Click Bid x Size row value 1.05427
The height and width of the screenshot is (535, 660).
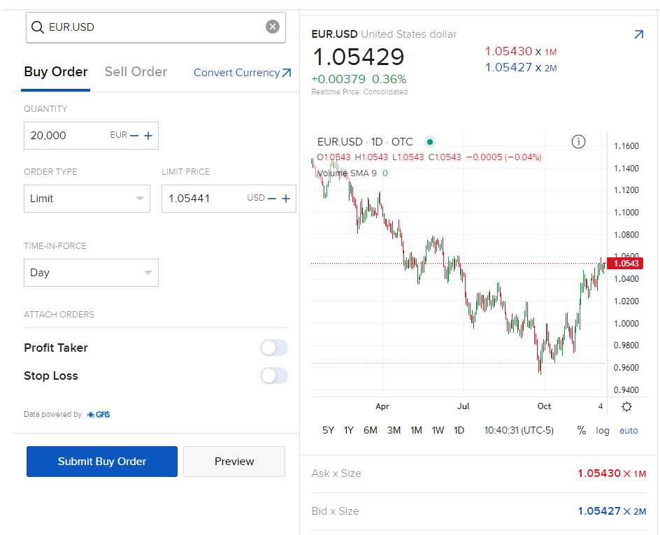coord(599,511)
